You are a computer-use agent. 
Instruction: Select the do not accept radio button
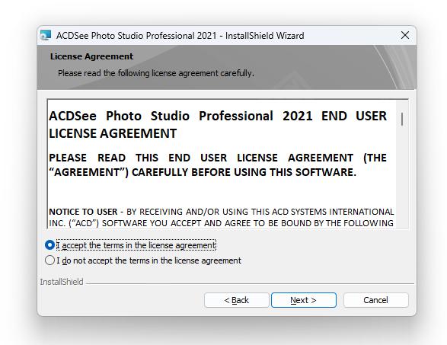(49, 260)
